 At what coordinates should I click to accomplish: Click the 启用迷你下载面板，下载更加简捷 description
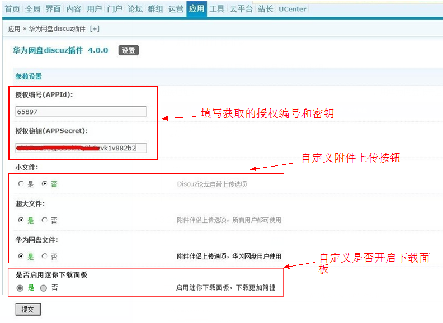click(226, 287)
